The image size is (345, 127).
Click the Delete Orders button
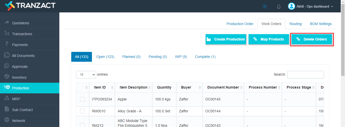click(x=312, y=39)
